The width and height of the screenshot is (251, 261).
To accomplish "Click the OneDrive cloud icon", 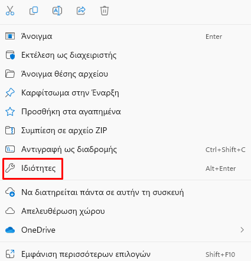I will (x=10, y=230).
